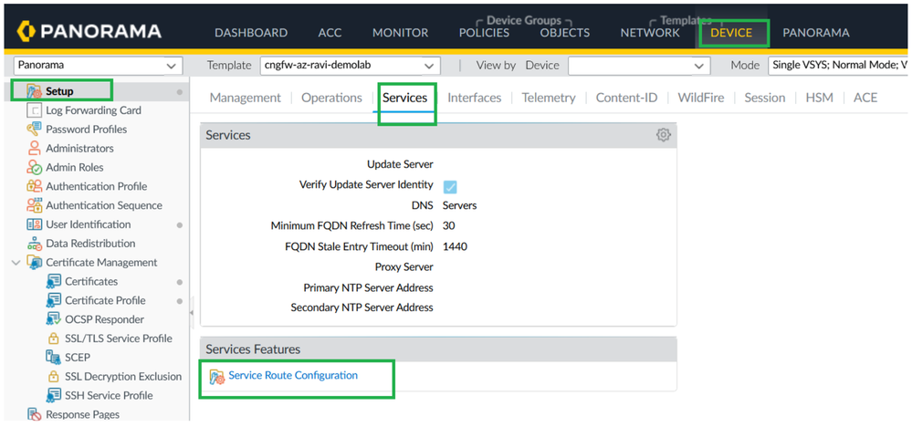The height and width of the screenshot is (427, 912).
Task: Open Service Route Configuration link
Action: [x=292, y=376]
